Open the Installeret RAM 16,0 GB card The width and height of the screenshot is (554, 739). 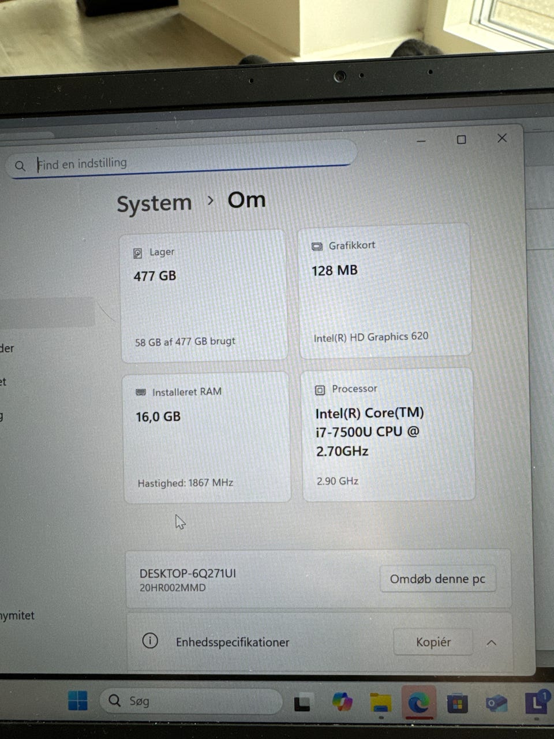[207, 437]
